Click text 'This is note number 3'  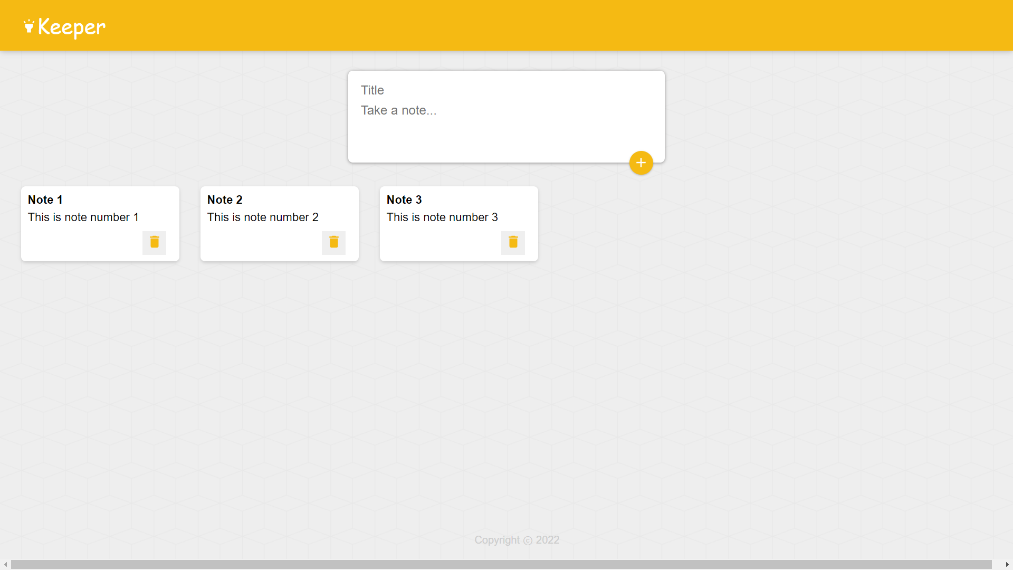click(x=442, y=217)
